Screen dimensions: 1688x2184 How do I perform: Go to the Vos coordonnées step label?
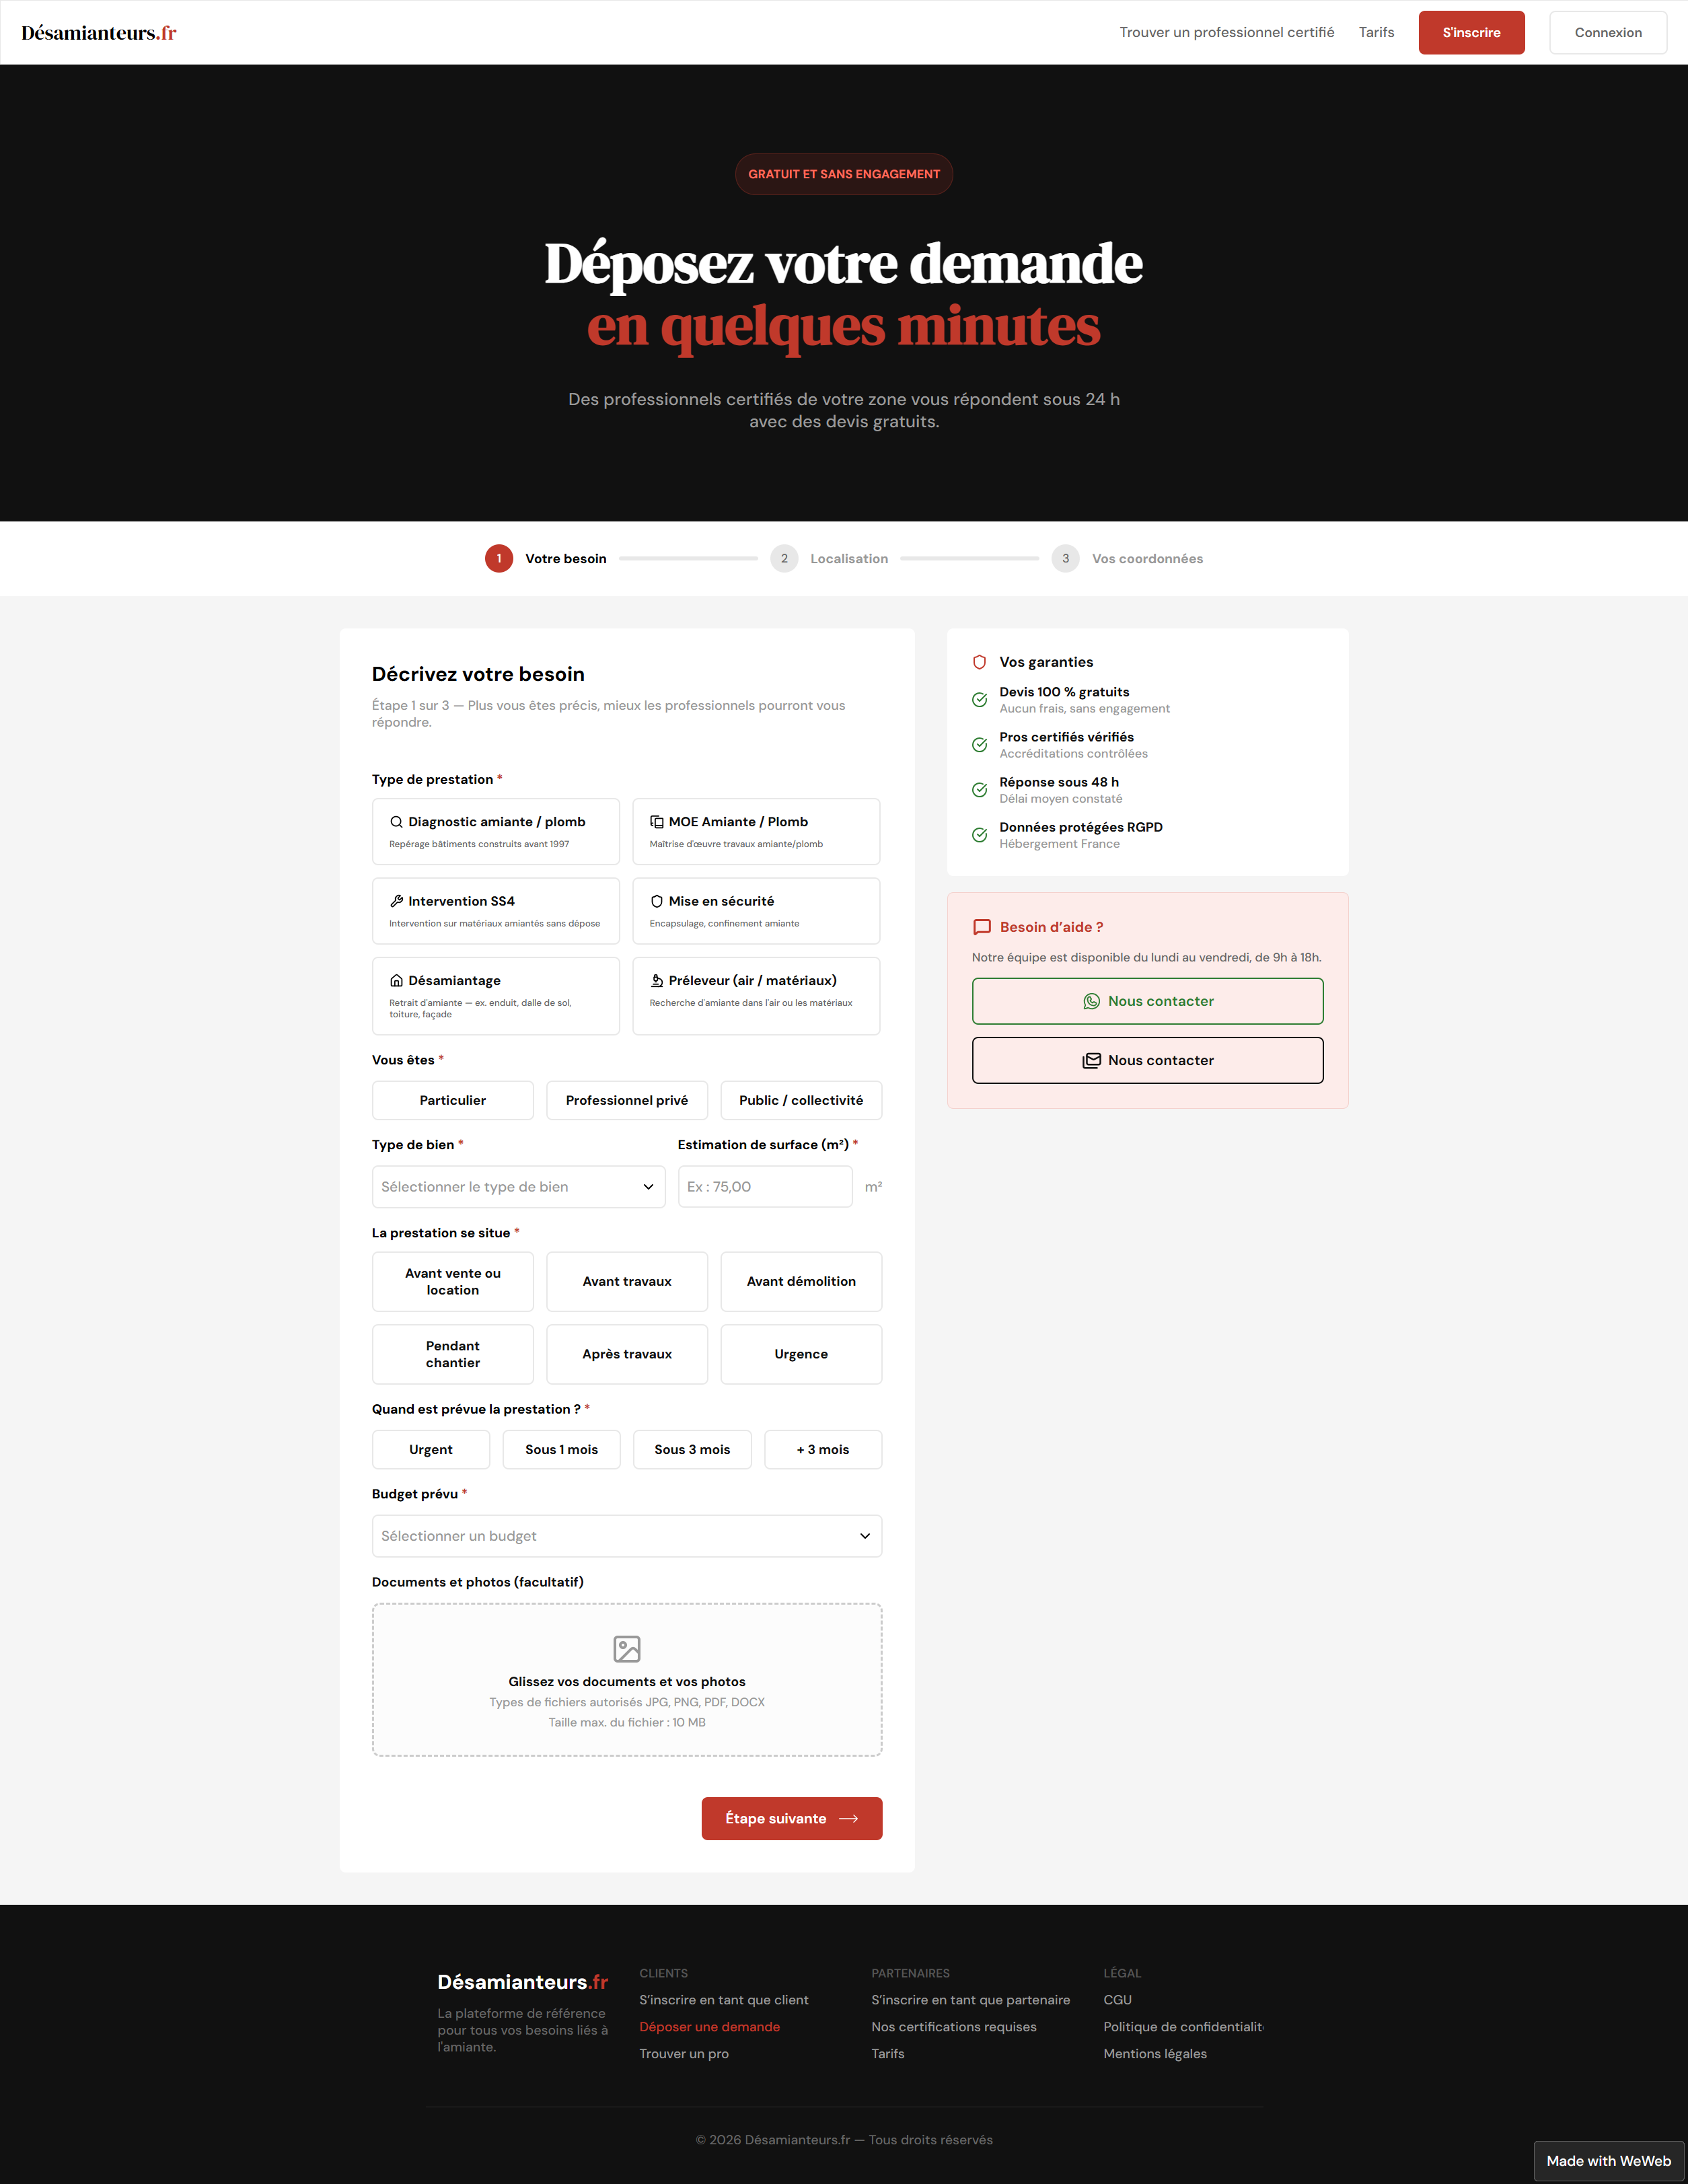tap(1147, 559)
